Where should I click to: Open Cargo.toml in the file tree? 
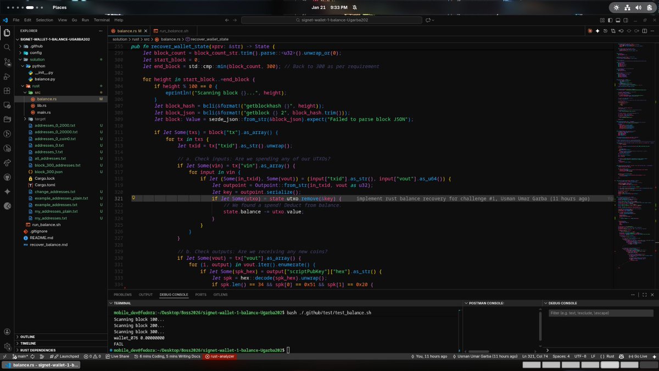pos(45,185)
